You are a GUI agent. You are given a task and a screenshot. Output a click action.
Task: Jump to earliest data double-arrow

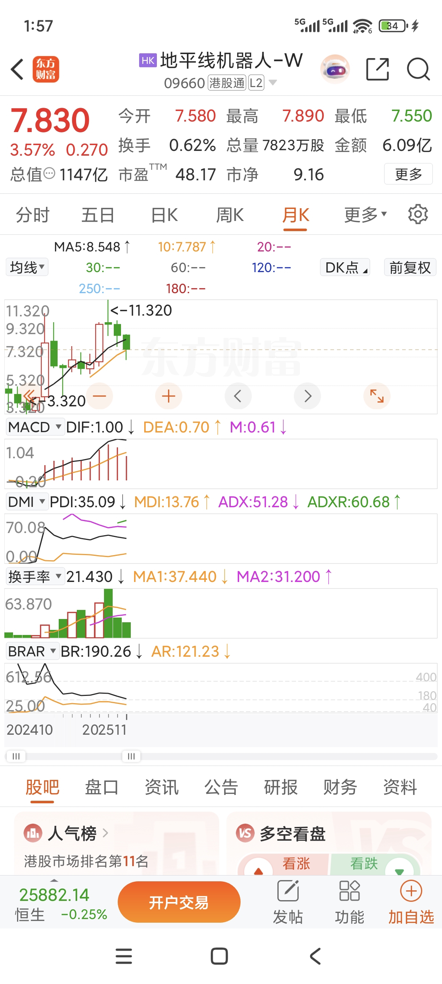click(x=30, y=396)
